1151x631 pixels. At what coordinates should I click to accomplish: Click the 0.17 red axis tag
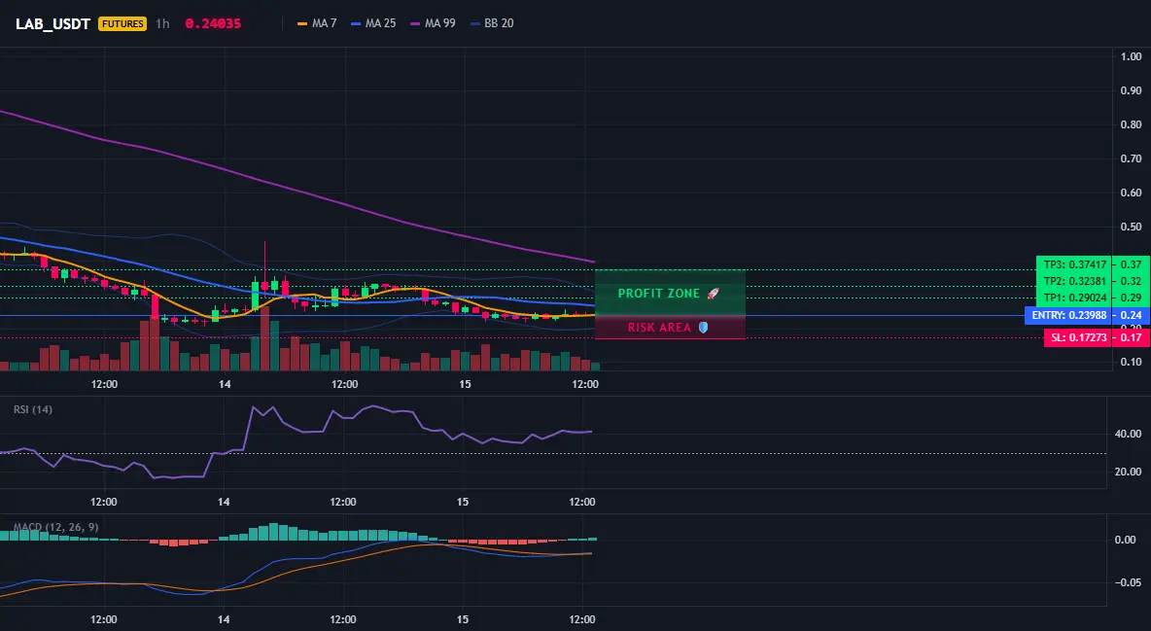pyautogui.click(x=1132, y=338)
